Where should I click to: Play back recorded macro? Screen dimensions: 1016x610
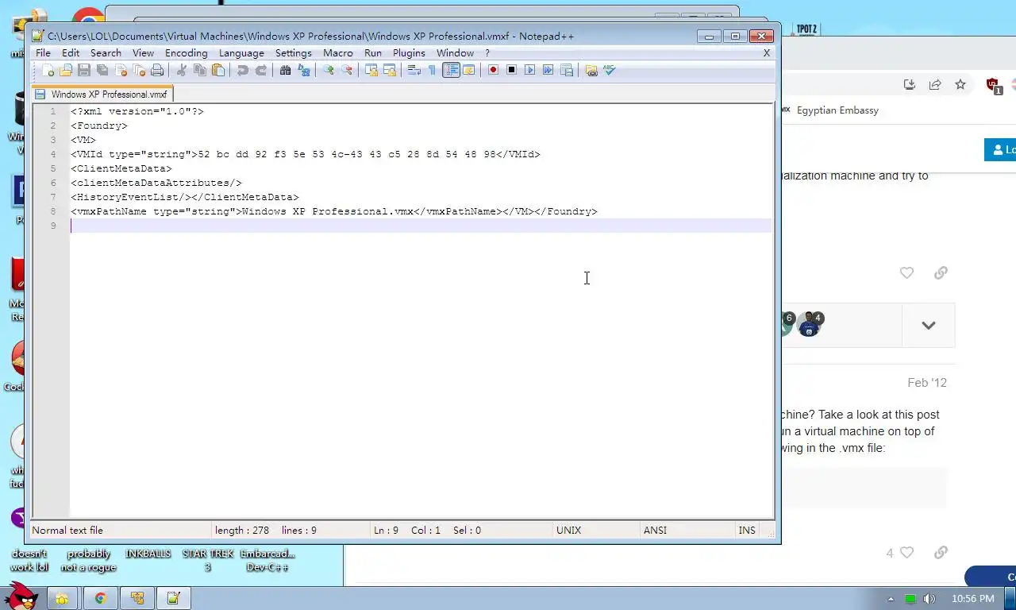click(x=529, y=70)
